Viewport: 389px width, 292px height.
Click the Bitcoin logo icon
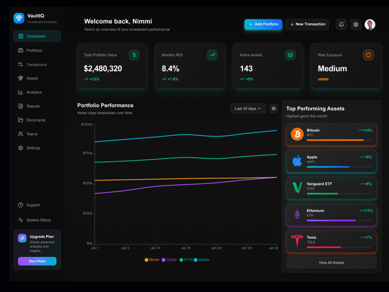[297, 134]
